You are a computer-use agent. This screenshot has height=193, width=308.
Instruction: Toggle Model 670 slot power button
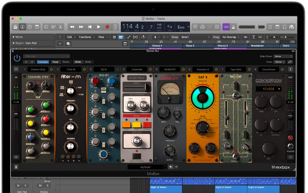tap(183, 69)
